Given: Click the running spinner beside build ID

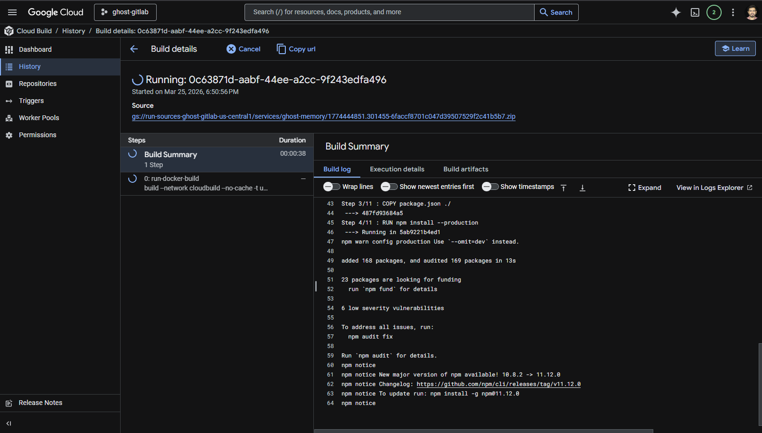Looking at the screenshot, I should (x=138, y=80).
